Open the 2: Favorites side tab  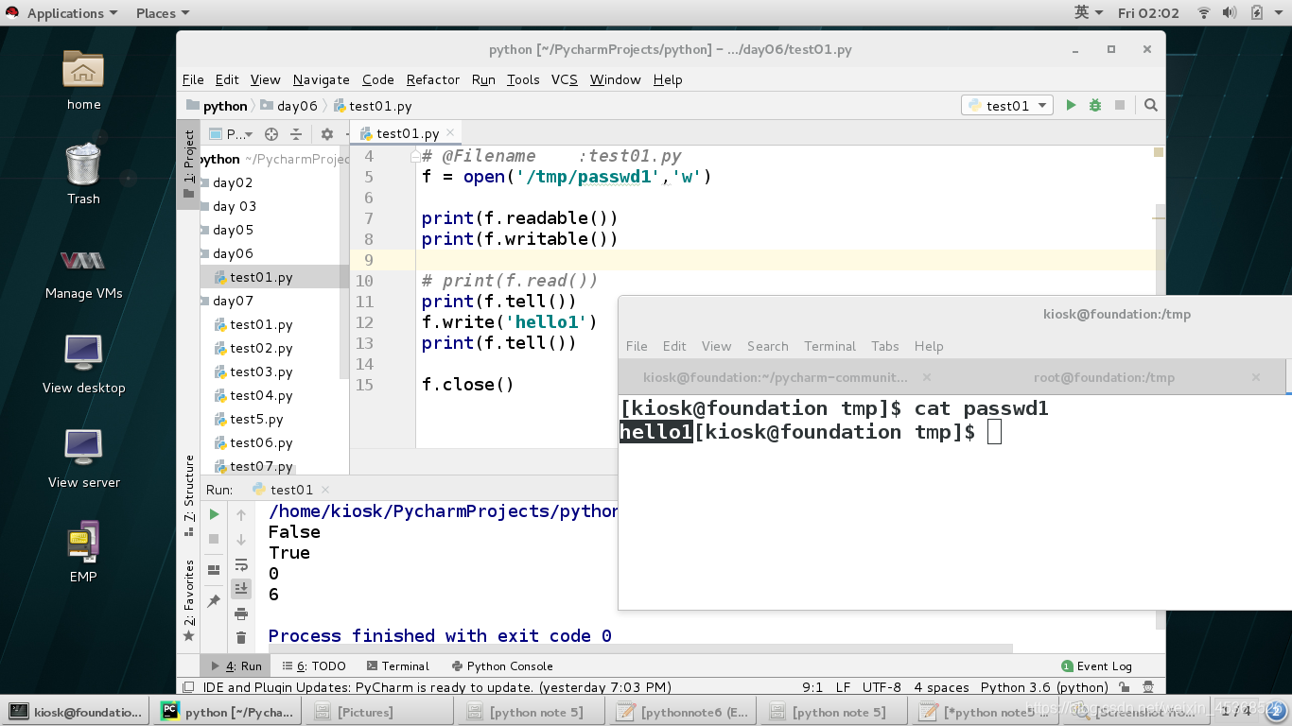click(189, 600)
